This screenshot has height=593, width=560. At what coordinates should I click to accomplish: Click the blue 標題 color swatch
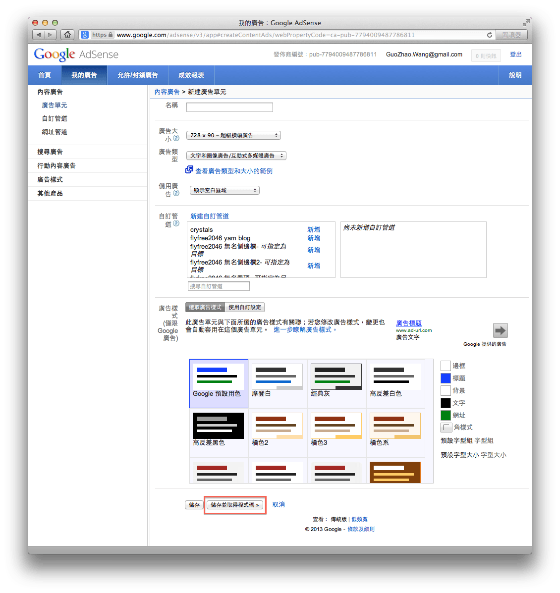click(x=446, y=377)
